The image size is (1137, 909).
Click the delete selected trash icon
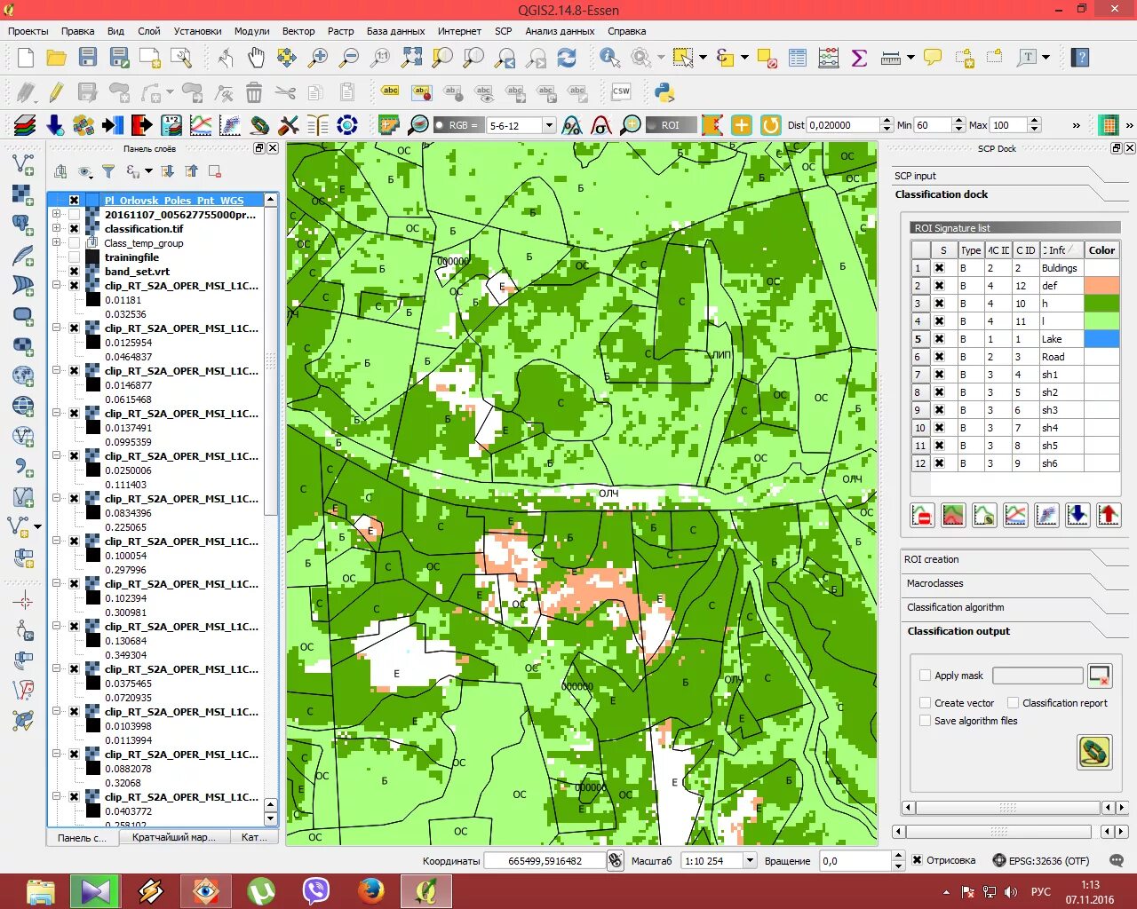tap(254, 91)
